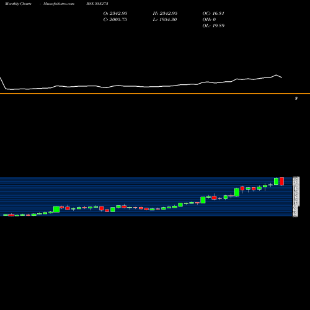Viewport: 310px width, 310px height.
Task: Click the high value H: 2342.95
Action: (165, 13)
